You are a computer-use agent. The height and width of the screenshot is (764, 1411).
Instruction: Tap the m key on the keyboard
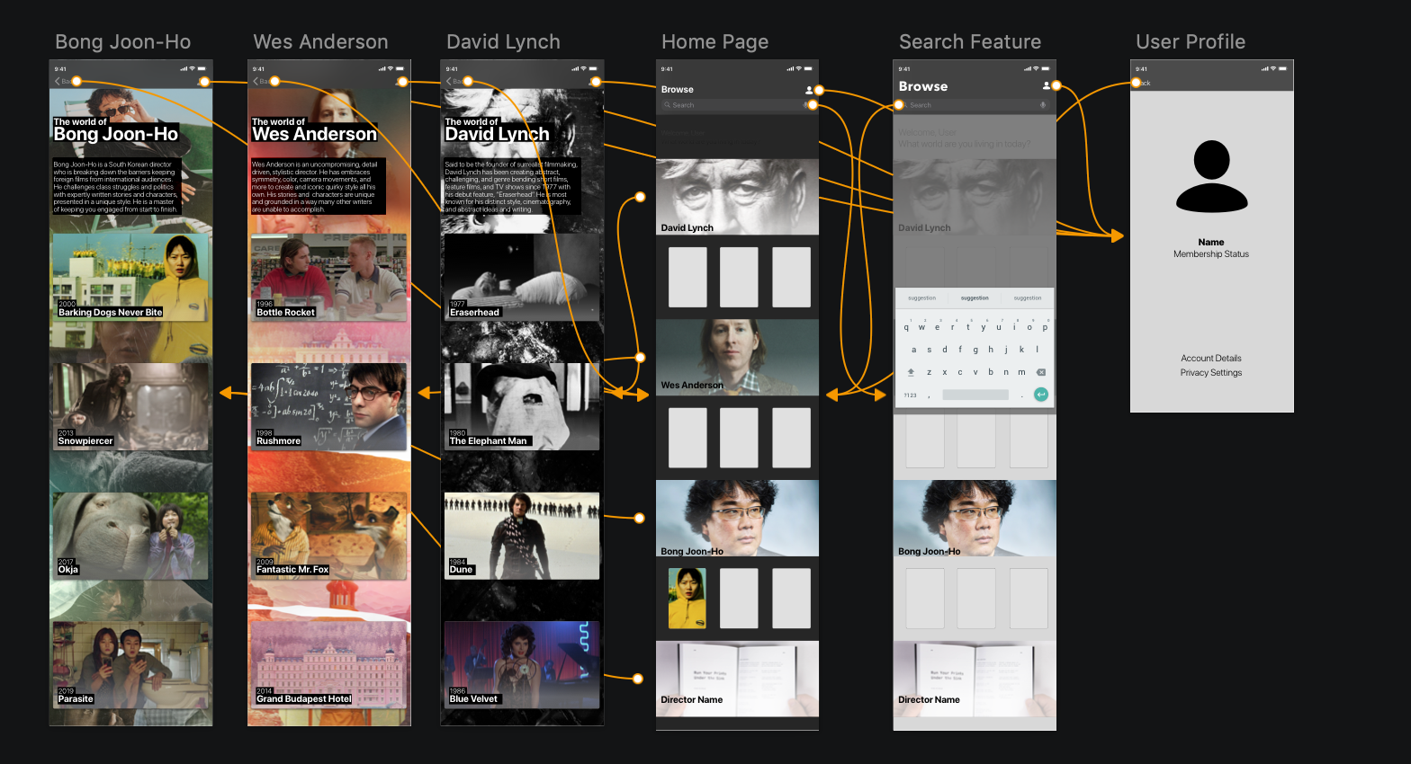1021,372
